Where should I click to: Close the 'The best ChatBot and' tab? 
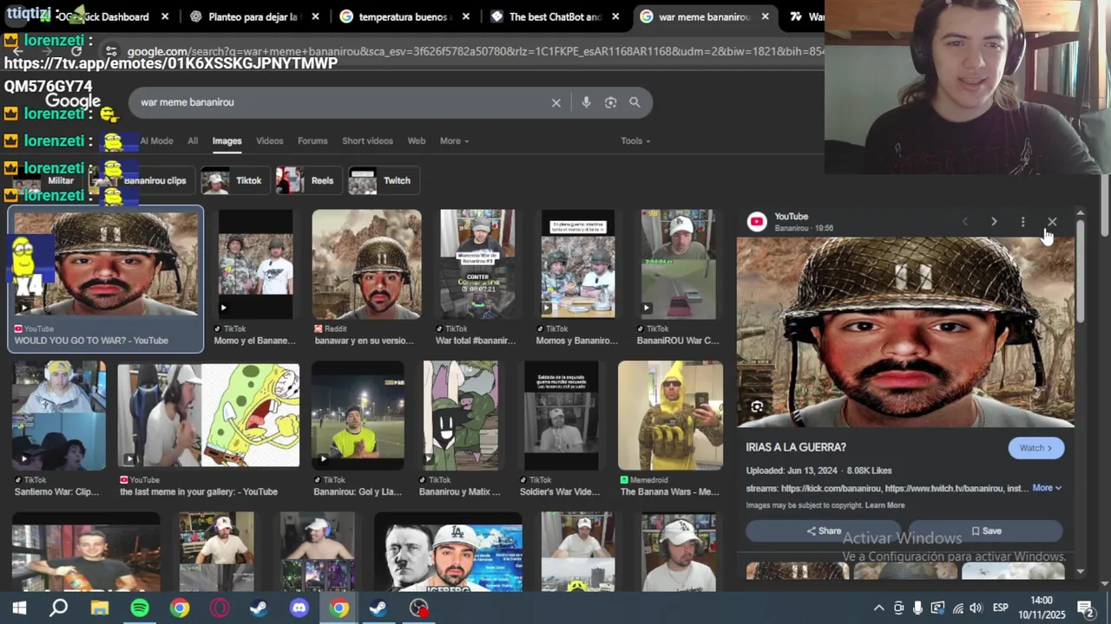pos(615,16)
